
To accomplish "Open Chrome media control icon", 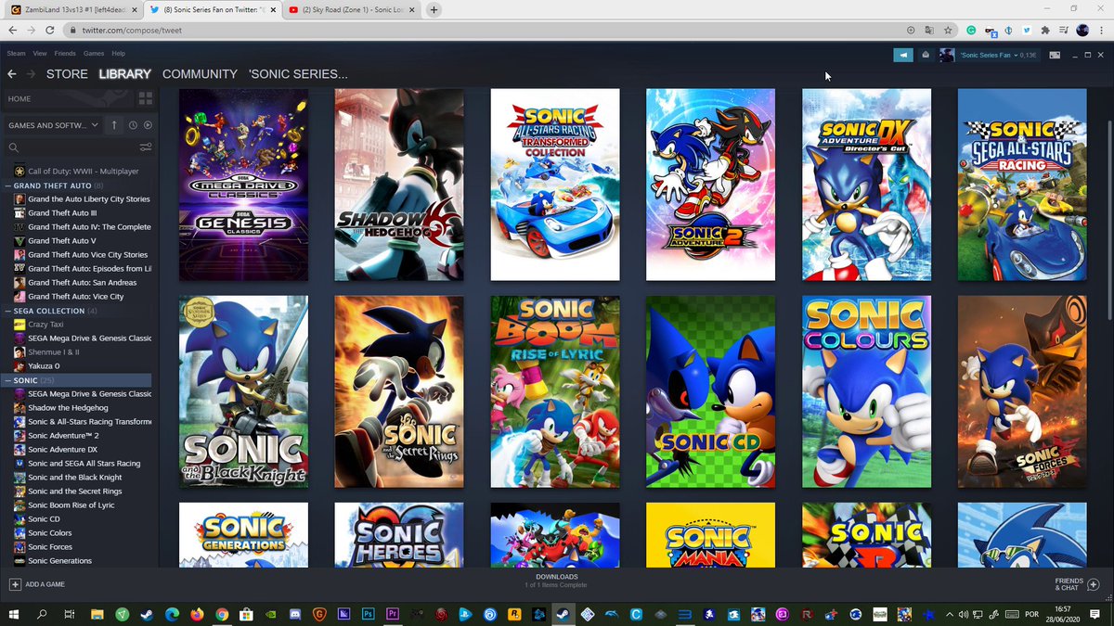I will point(1064,31).
